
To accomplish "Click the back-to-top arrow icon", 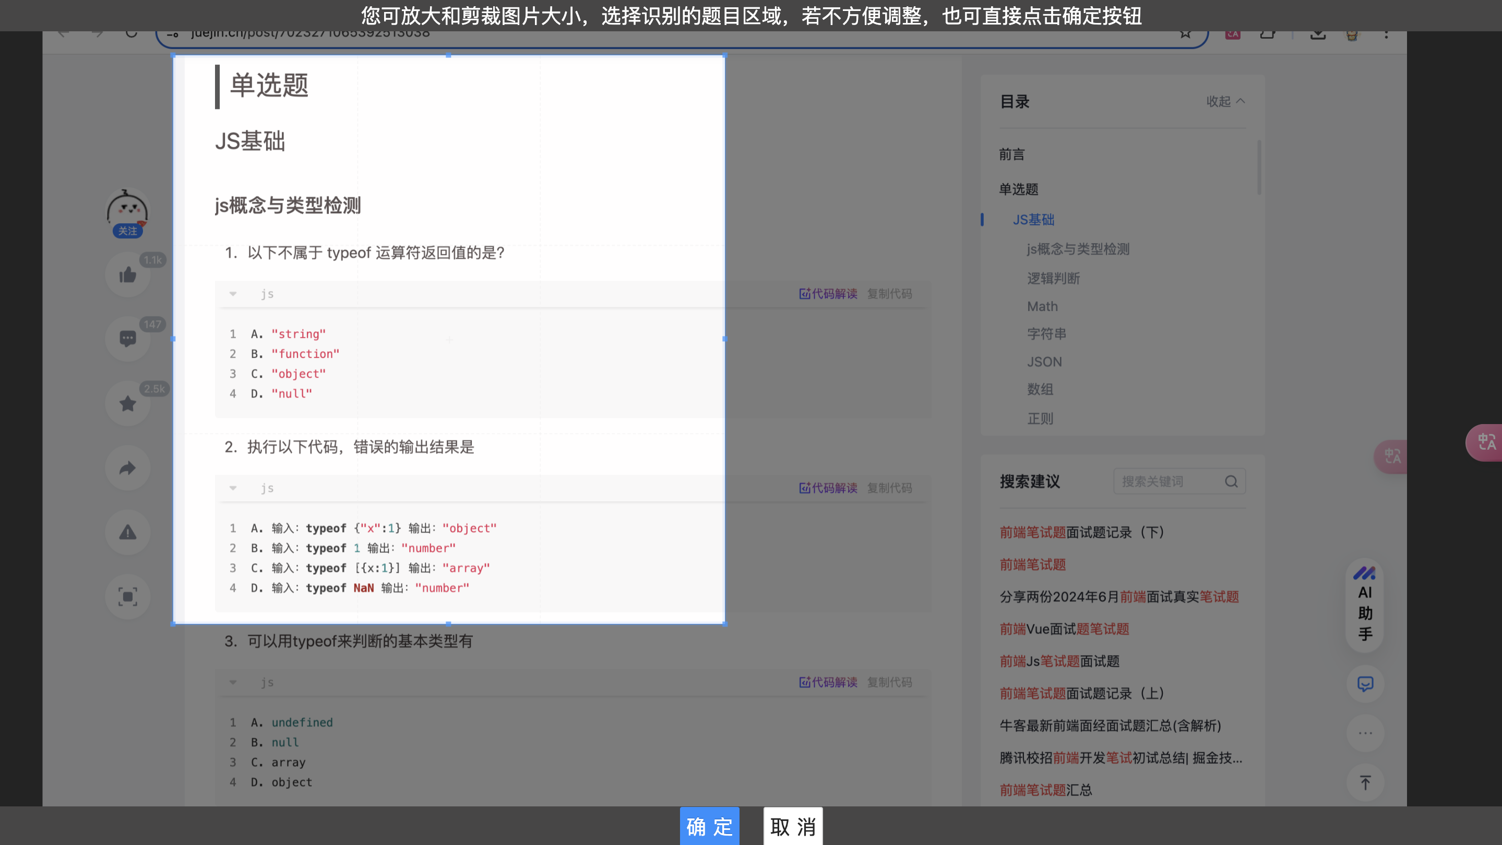I will 1365,782.
